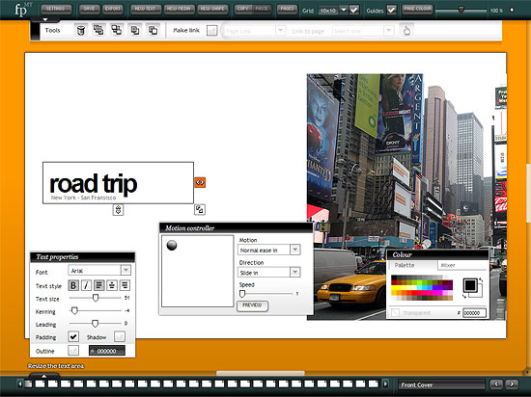Switch to the Mixer tab
This screenshot has width=531, height=397.
461,265
